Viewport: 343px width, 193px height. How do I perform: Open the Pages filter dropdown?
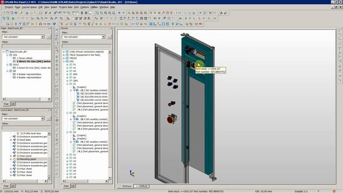click(x=43, y=37)
